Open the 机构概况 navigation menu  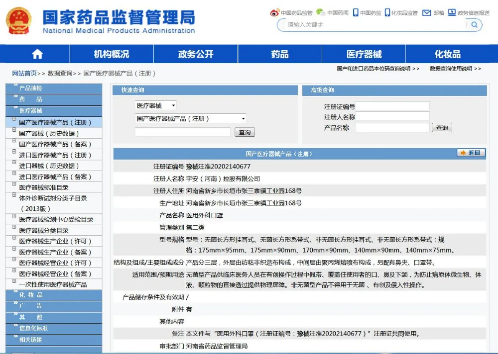click(112, 54)
